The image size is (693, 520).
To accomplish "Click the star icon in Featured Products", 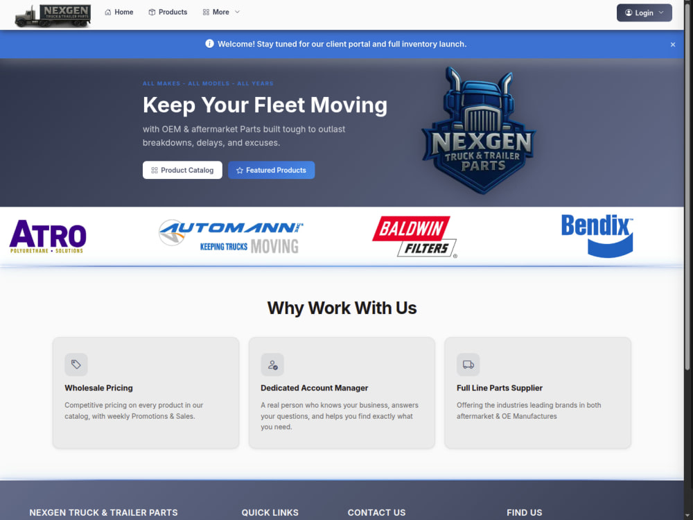I will [240, 171].
